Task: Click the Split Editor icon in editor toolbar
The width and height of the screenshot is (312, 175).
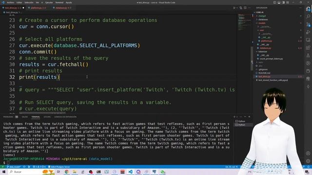Action: click(245, 8)
